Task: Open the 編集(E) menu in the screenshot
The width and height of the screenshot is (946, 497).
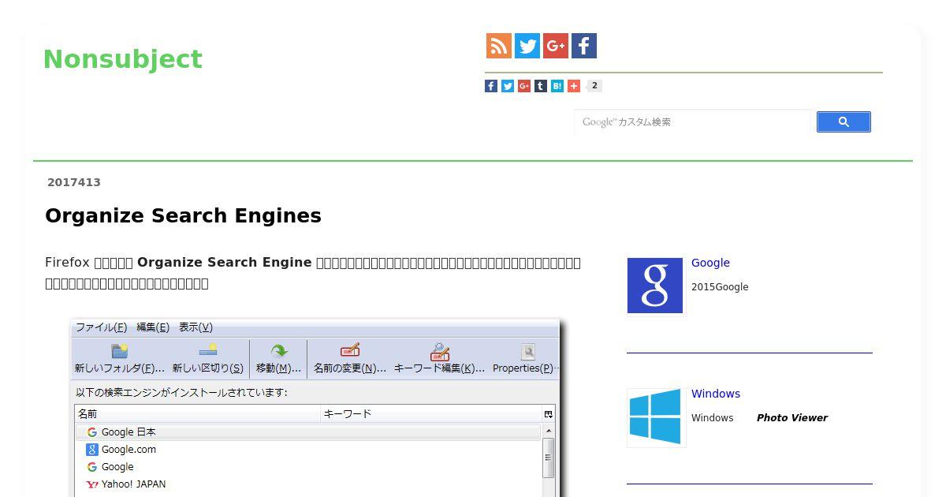Action: (153, 327)
